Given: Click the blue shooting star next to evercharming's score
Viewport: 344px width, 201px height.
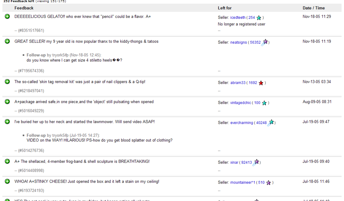Looking at the screenshot, I should [271, 122].
